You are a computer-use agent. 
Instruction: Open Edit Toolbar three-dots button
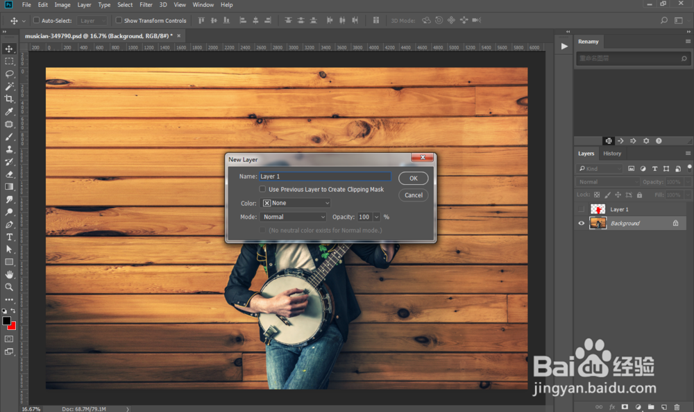(x=9, y=299)
